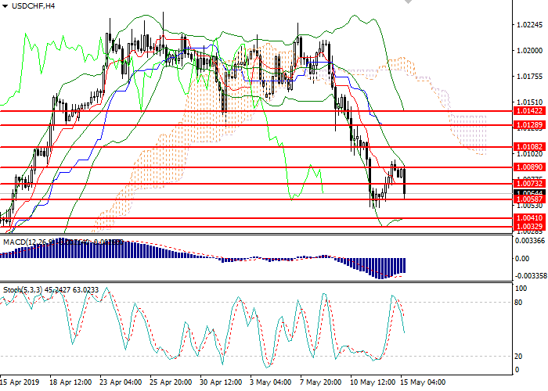
Task: Select the 1.00732 red price label
Action: [530, 183]
